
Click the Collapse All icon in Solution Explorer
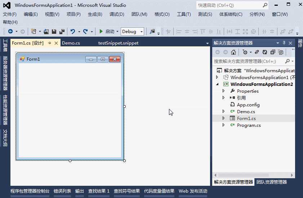click(x=273, y=52)
